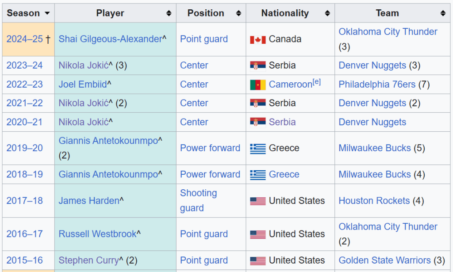Click the Greece flag in 2018–19 row
Viewport: 453px width, 272px height.
pyautogui.click(x=258, y=174)
